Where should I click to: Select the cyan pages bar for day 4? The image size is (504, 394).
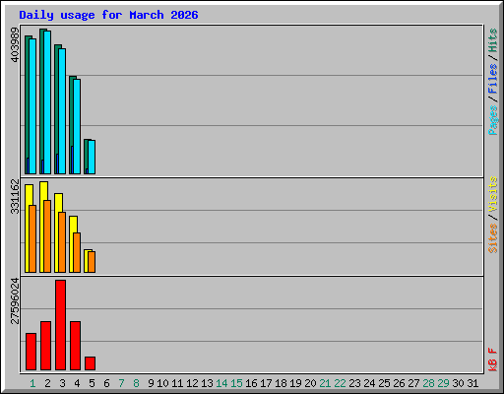[x=77, y=127]
